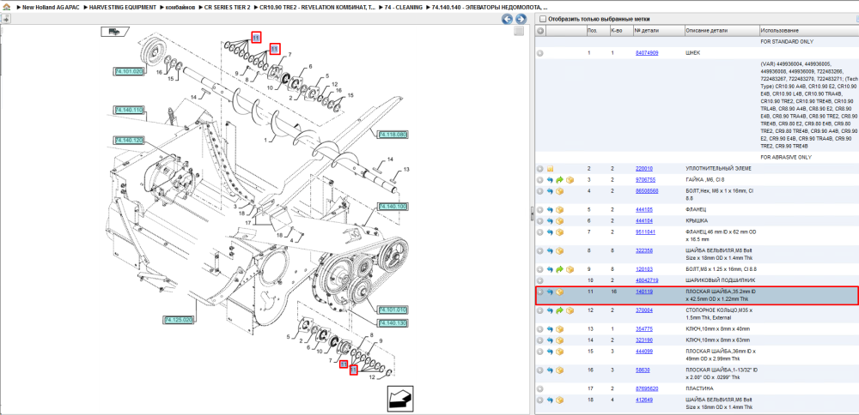Click blue arrow icon for part 444104
This screenshot has width=859, height=415.
[550, 221]
